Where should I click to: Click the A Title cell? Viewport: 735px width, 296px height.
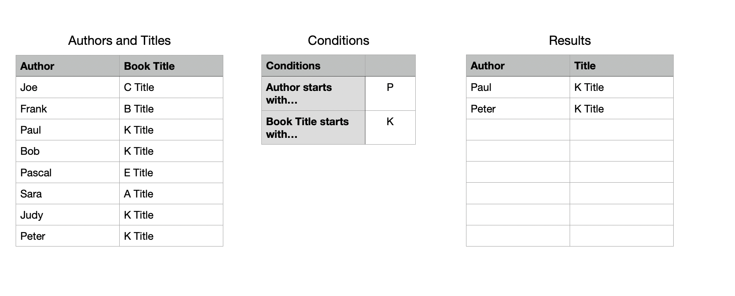[171, 194]
